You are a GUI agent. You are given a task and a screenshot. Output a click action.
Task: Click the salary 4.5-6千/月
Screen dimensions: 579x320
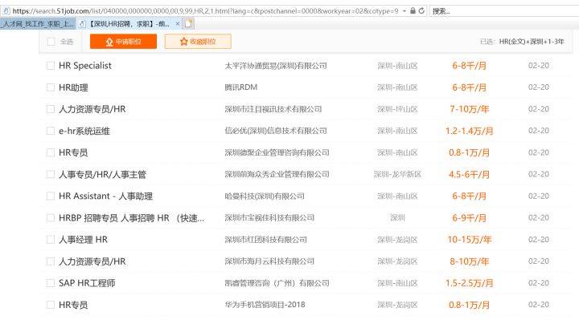pyautogui.click(x=470, y=175)
